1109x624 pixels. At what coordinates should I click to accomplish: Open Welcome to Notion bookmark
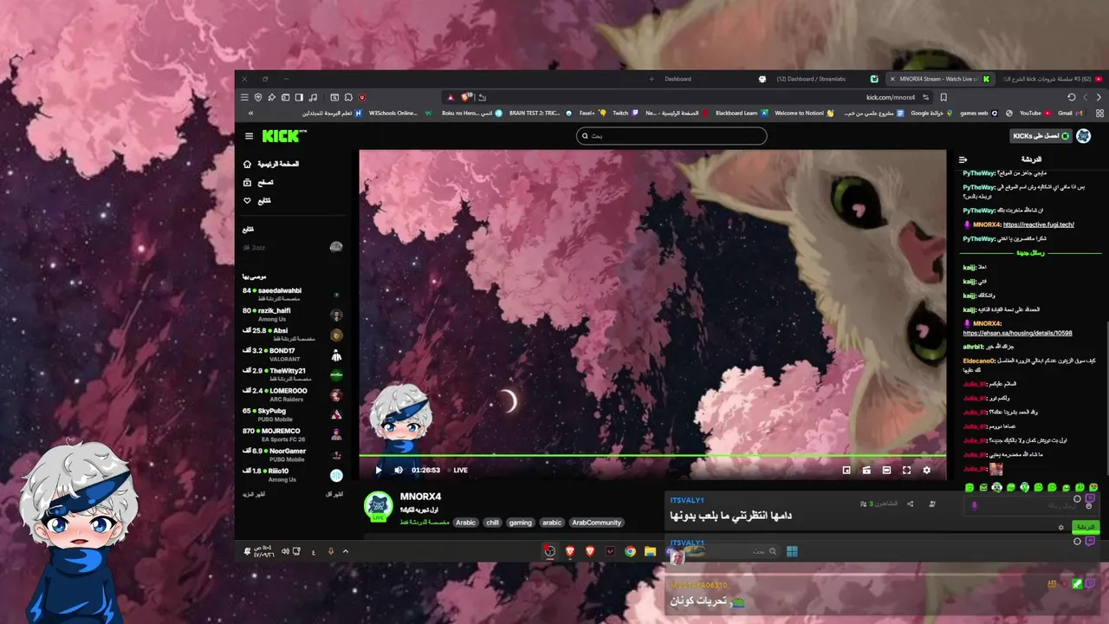tap(804, 113)
